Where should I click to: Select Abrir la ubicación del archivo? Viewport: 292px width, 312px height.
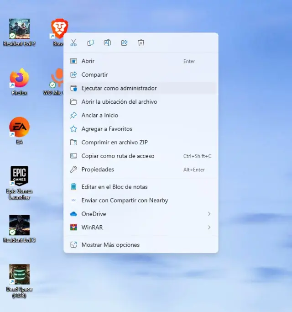[x=119, y=102]
